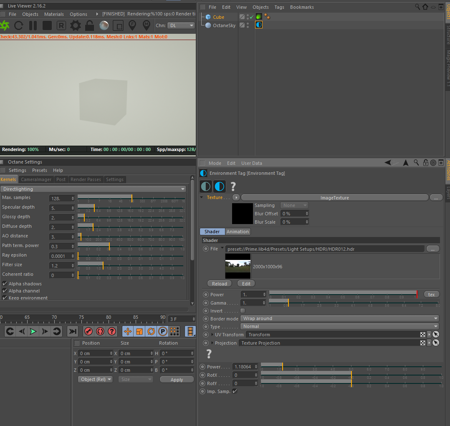Toggle the camera lock padlock icon
Screen dimensions: 450x426
coord(90,25)
